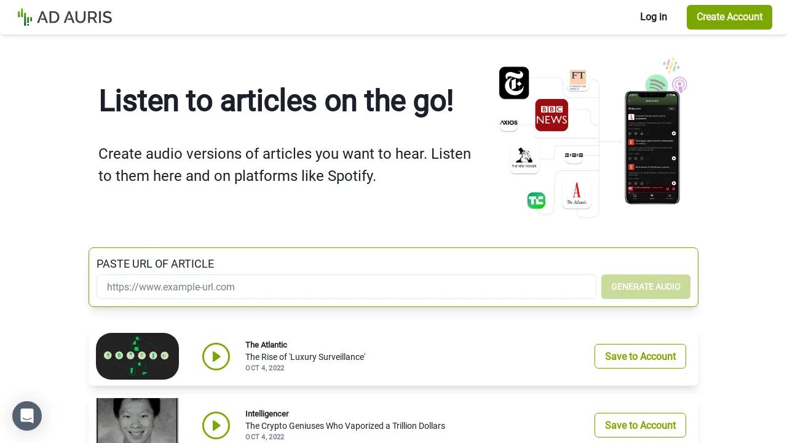Click the phone mockup image
The width and height of the screenshot is (787, 443).
pos(652,147)
